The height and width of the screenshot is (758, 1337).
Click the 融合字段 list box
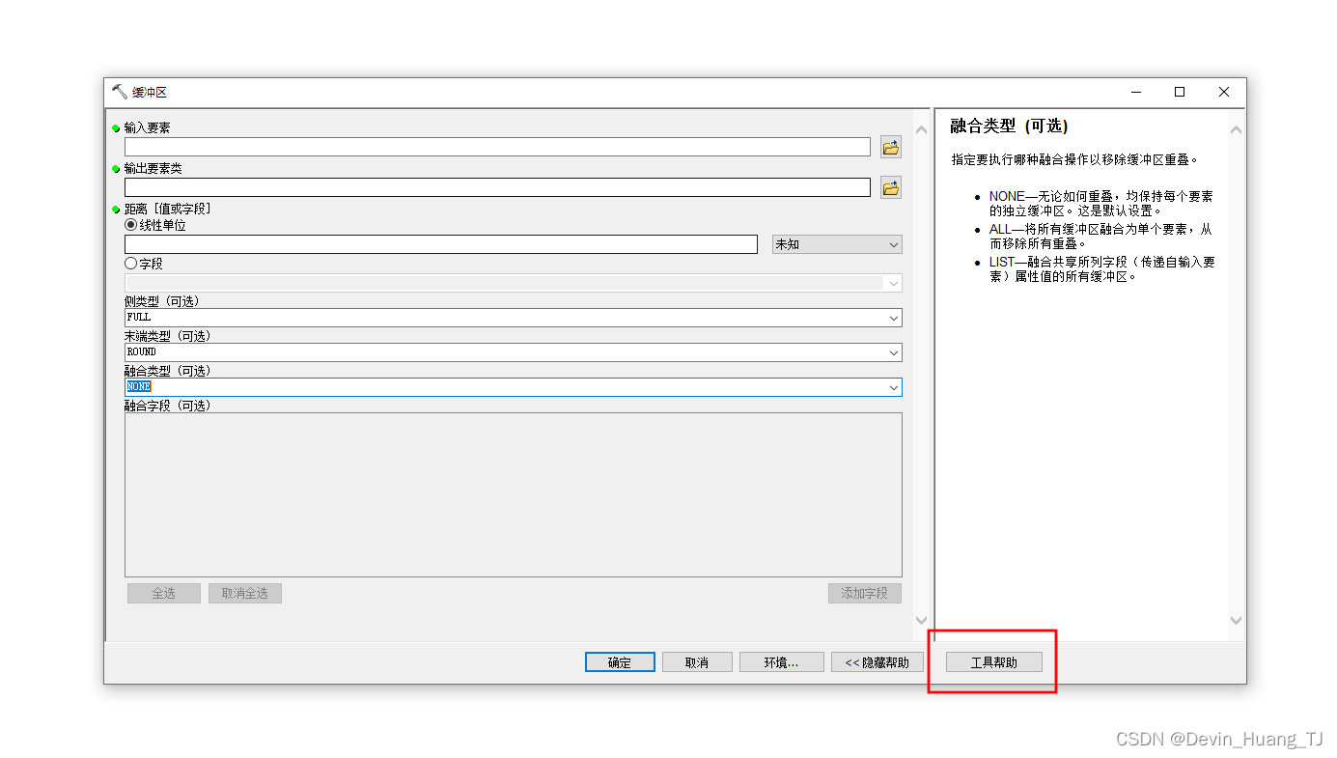[514, 495]
